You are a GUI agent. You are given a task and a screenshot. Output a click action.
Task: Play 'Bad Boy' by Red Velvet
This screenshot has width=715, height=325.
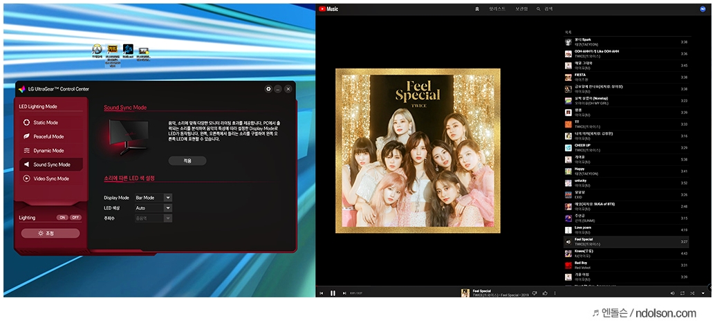[626, 266]
